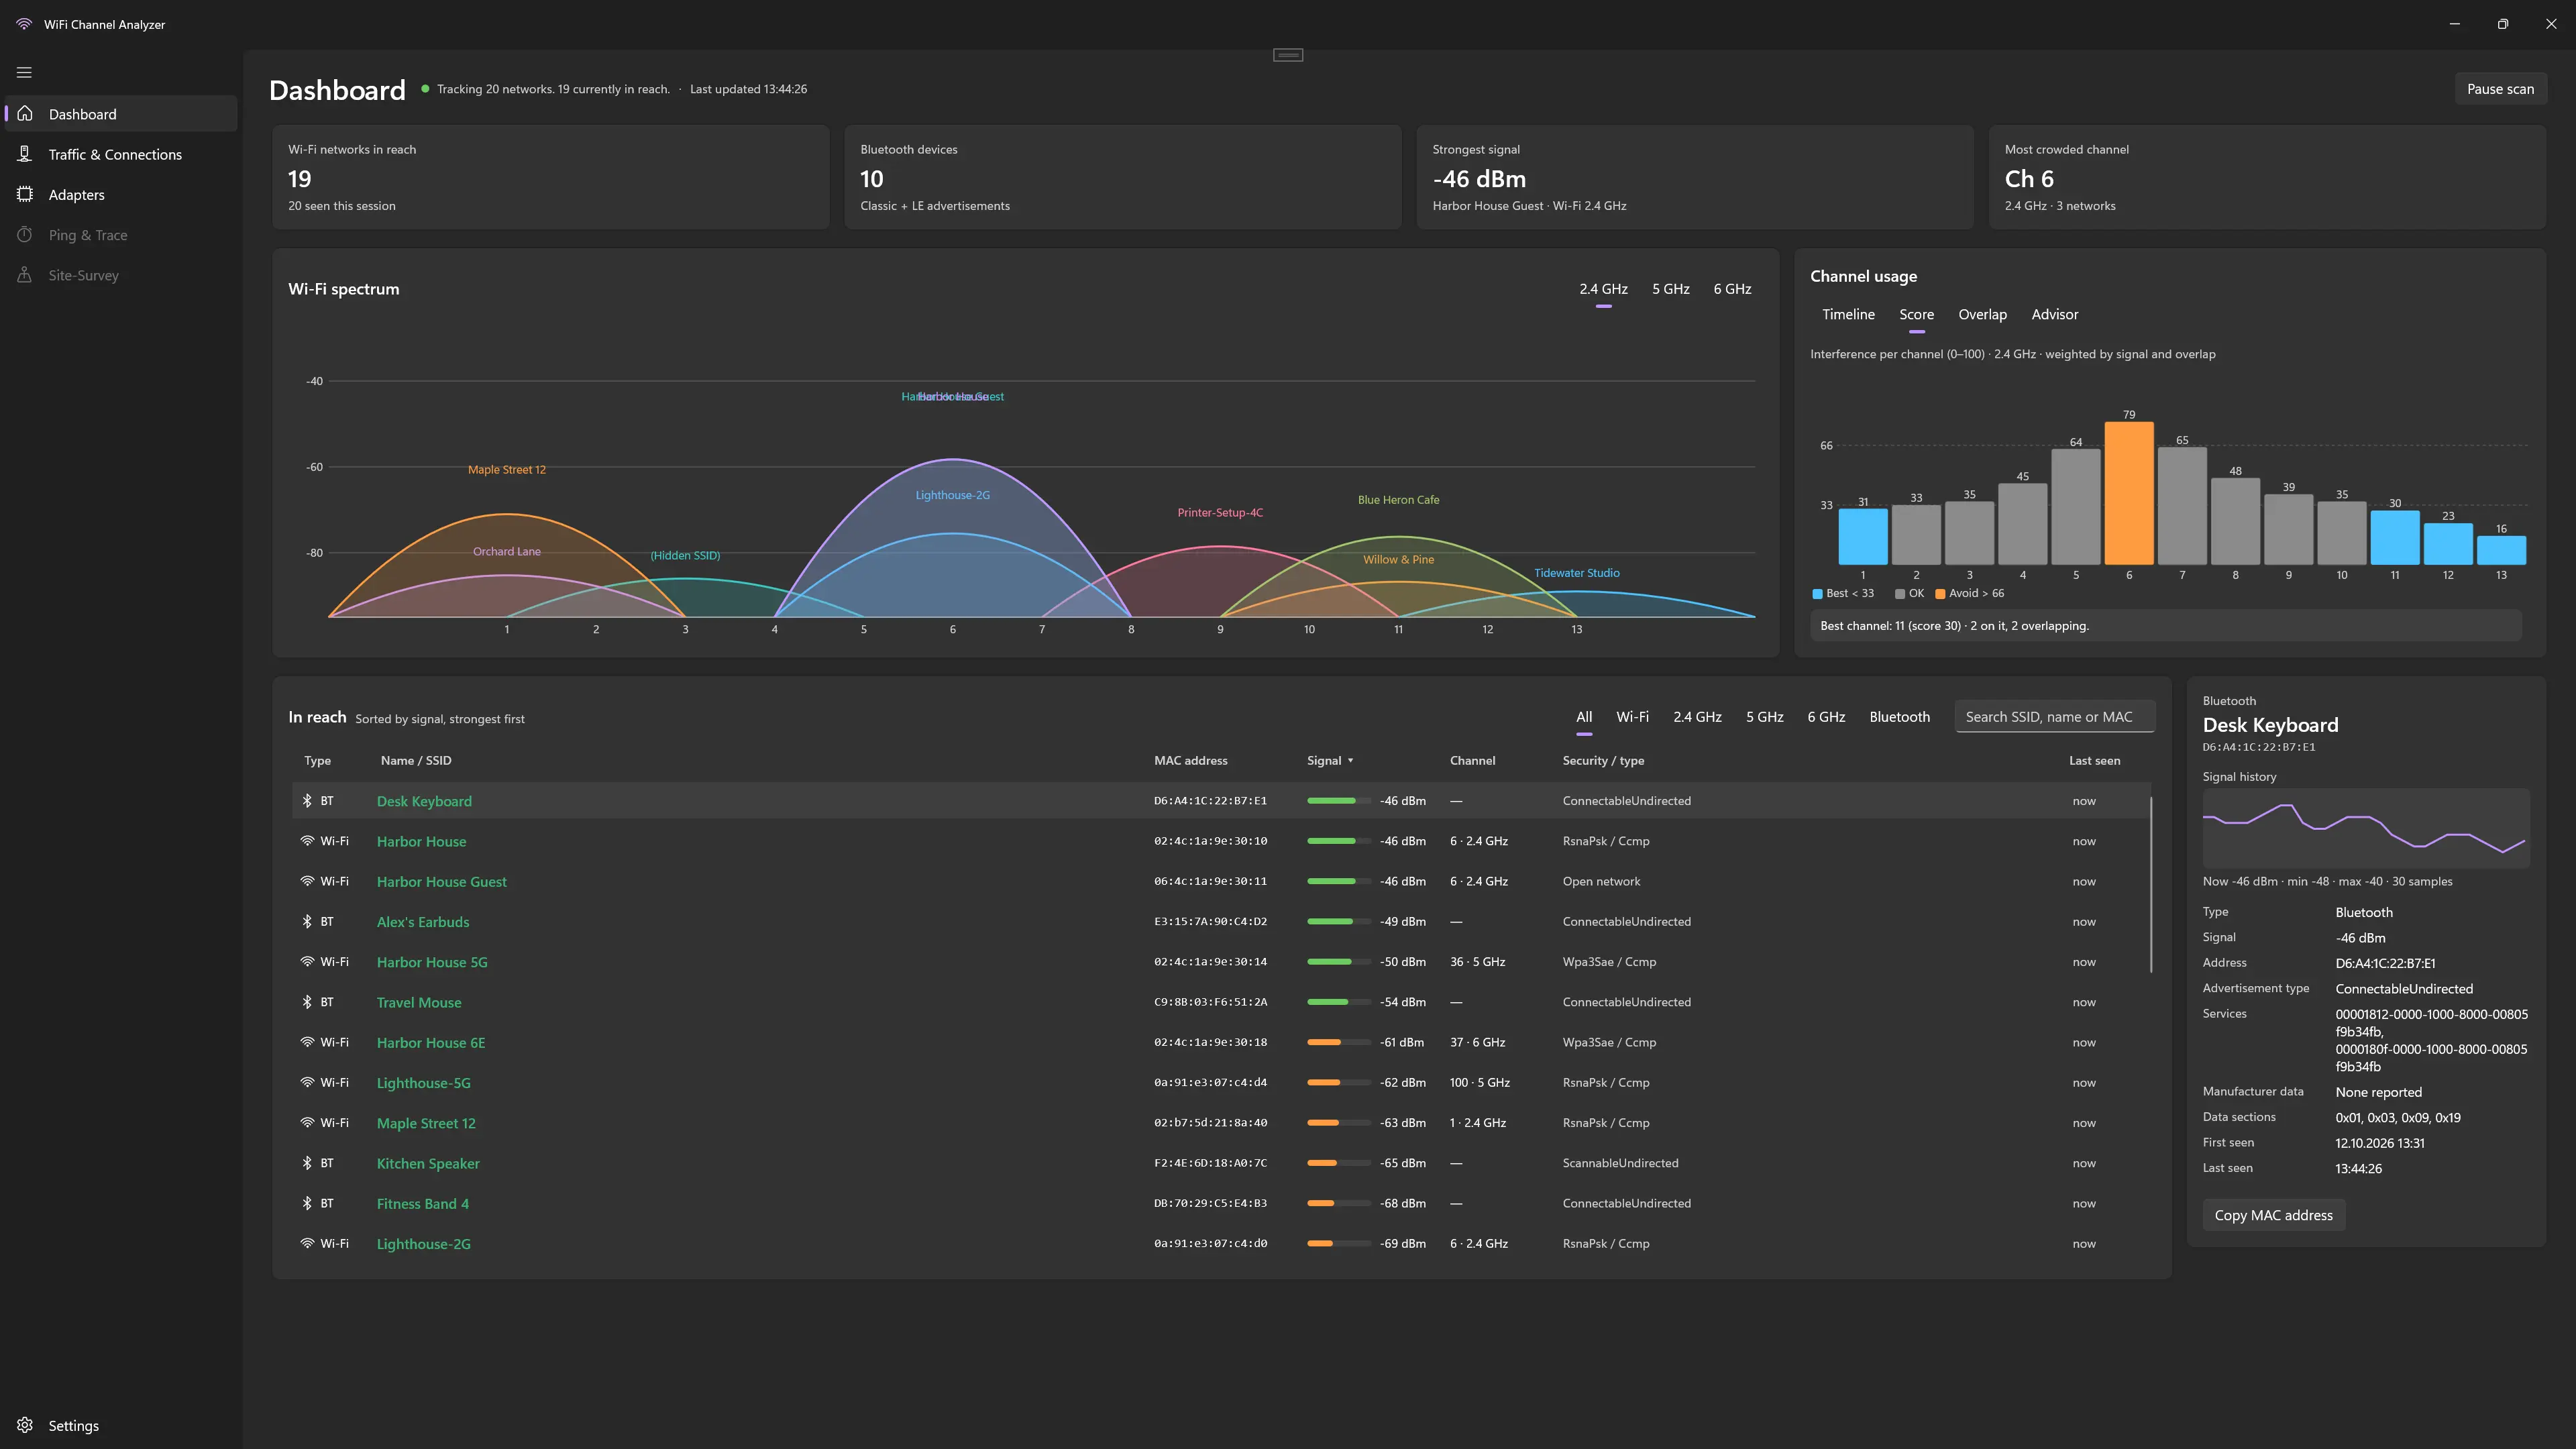The image size is (2576, 1449).
Task: Open the Settings gear icon
Action: (x=25, y=1425)
